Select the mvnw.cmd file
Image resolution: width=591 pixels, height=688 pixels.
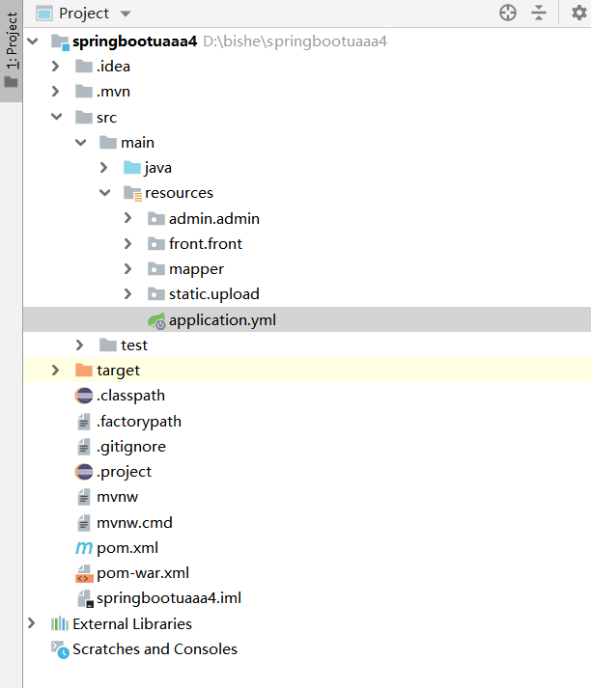click(133, 523)
